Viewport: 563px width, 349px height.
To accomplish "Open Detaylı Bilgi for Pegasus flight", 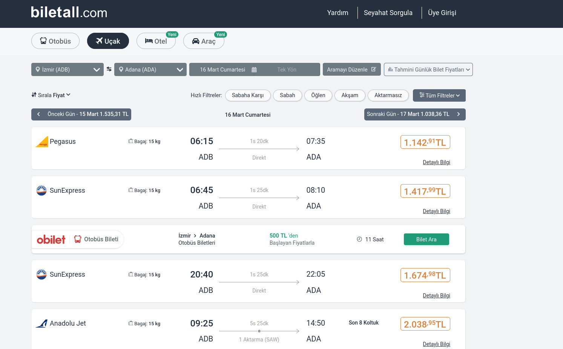I will click(437, 162).
